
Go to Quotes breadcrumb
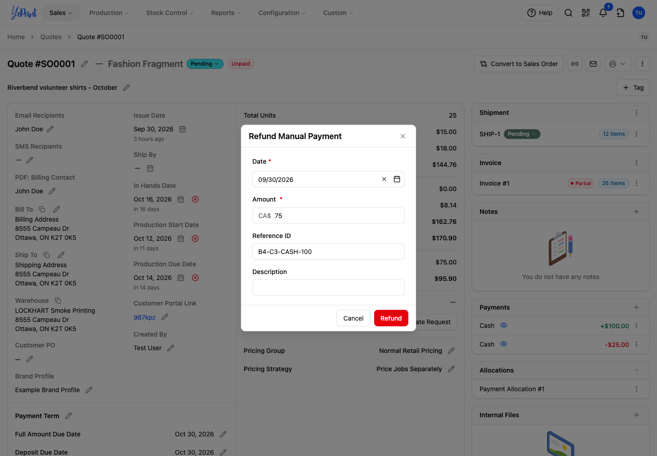click(51, 37)
